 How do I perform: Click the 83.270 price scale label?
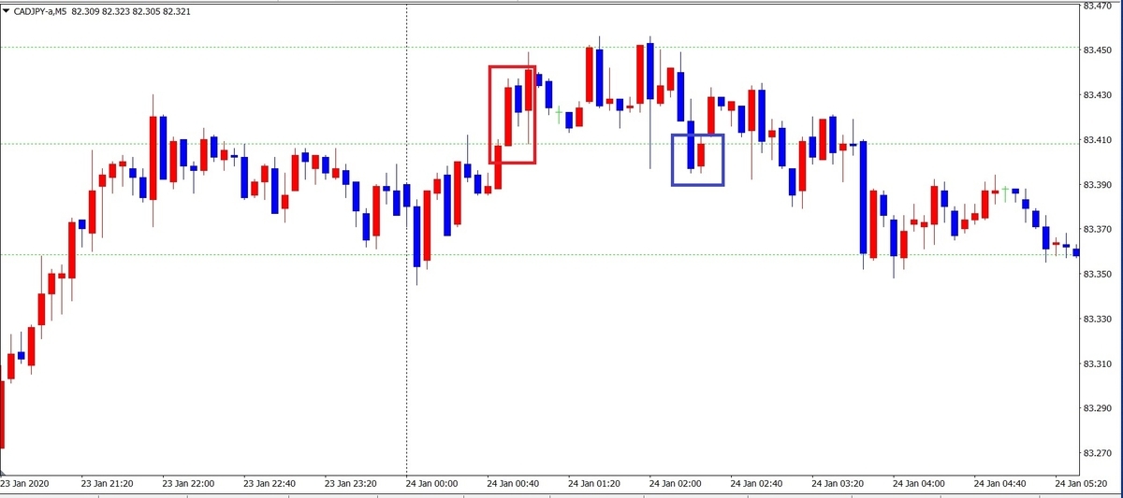tap(1097, 454)
